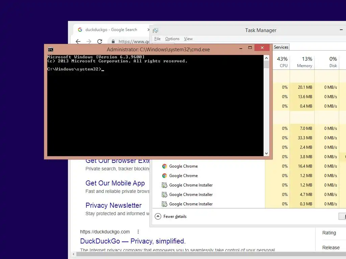Click the 13.6 MB memory value
Viewport: 346px width, 259px height.
pyautogui.click(x=305, y=97)
